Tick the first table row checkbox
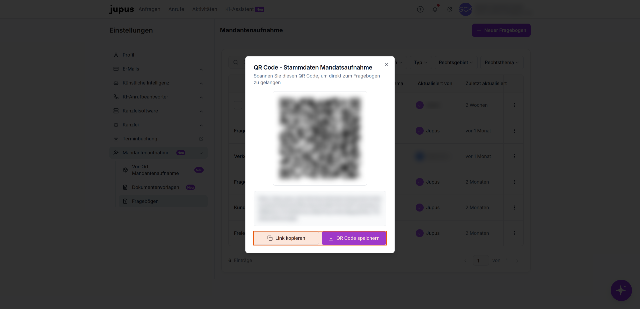The height and width of the screenshot is (309, 640). (x=238, y=105)
